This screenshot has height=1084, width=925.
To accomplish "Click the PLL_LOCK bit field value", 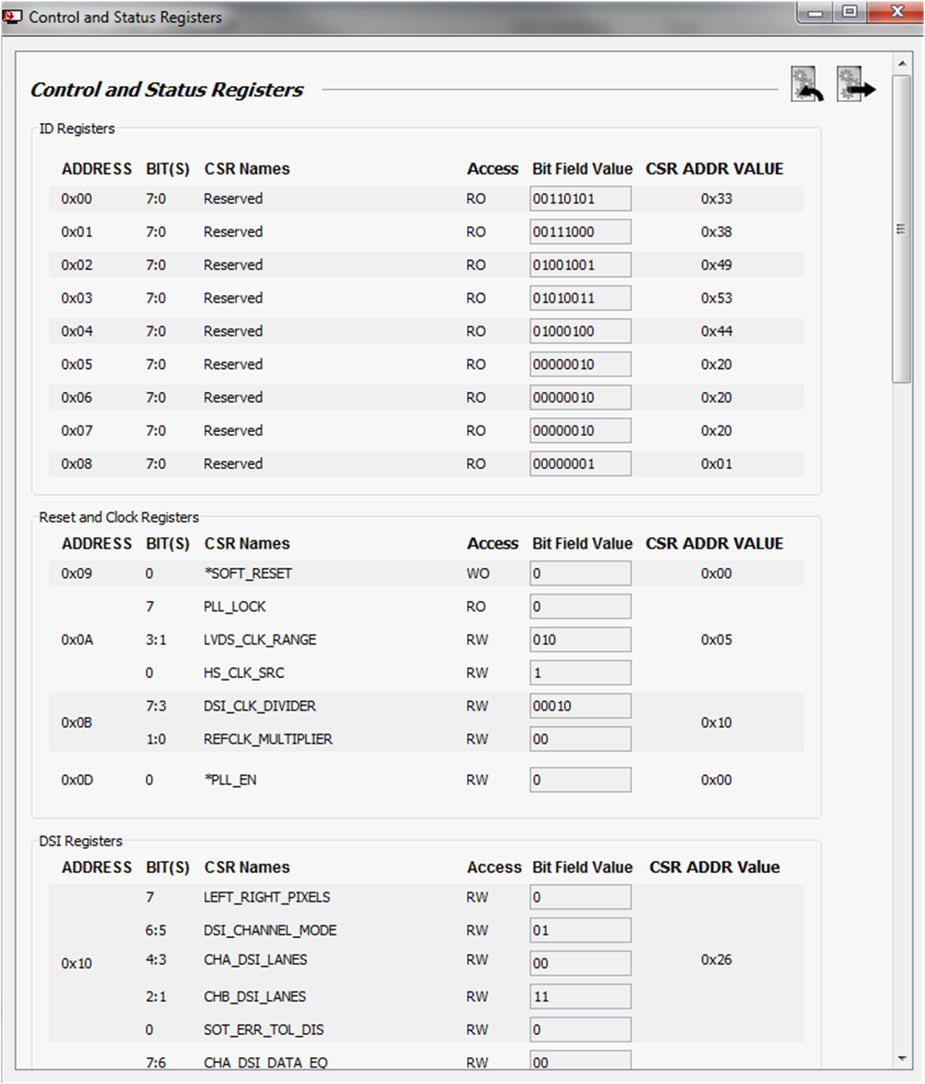I will click(580, 607).
